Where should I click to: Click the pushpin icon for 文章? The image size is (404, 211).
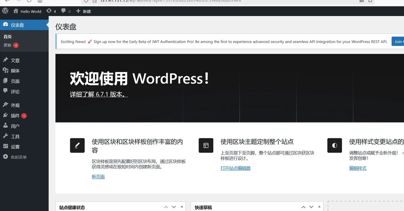[x=5, y=60]
